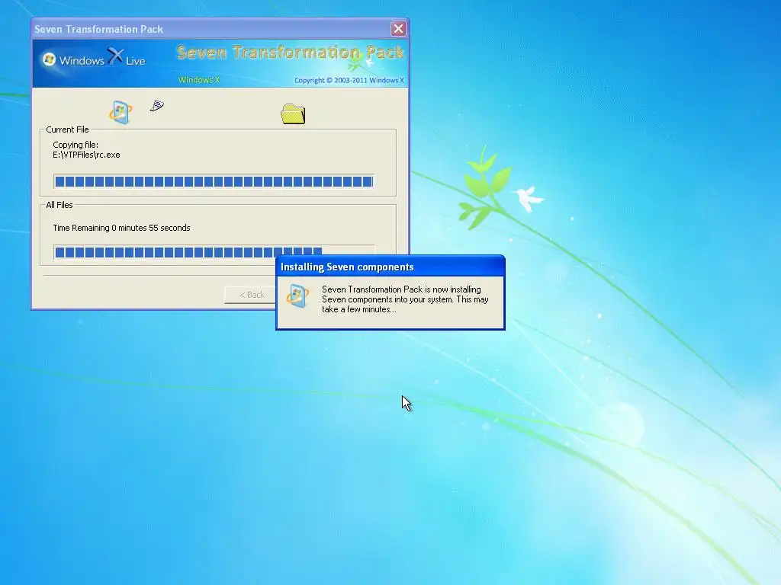Click the Windows X Live logo orb
Screen dimensions: 781x585
(x=49, y=59)
